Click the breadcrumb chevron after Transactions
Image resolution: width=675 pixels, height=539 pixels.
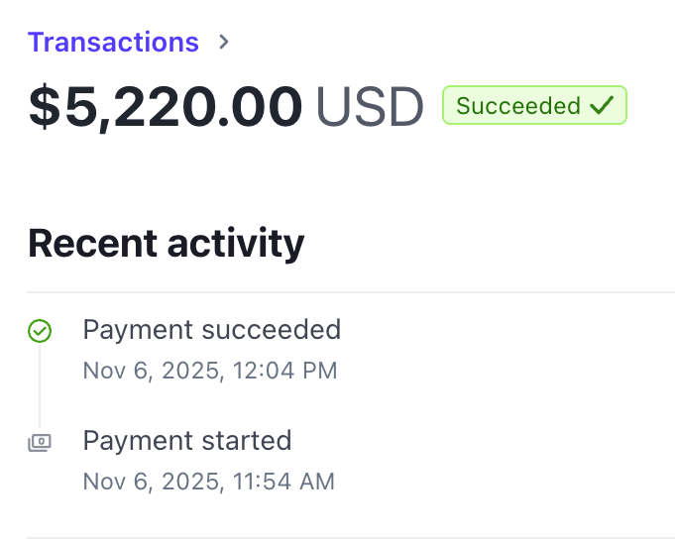click(x=224, y=43)
